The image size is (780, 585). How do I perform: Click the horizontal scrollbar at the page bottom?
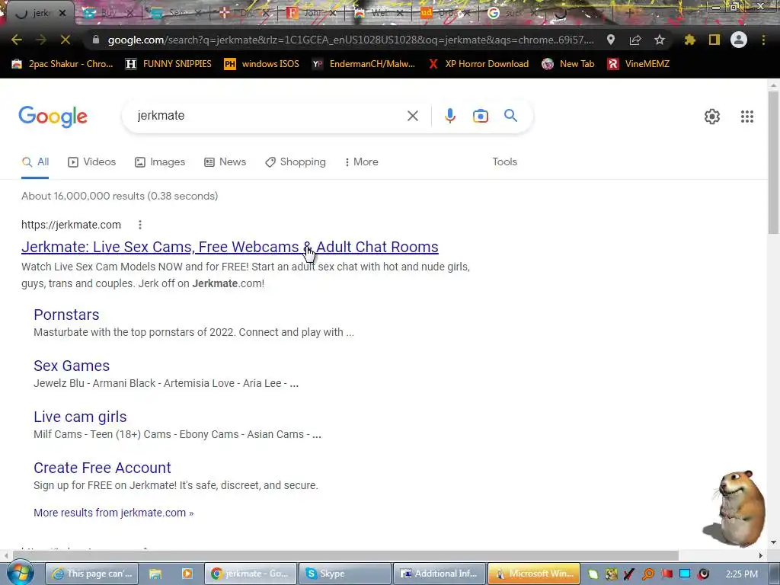346,555
